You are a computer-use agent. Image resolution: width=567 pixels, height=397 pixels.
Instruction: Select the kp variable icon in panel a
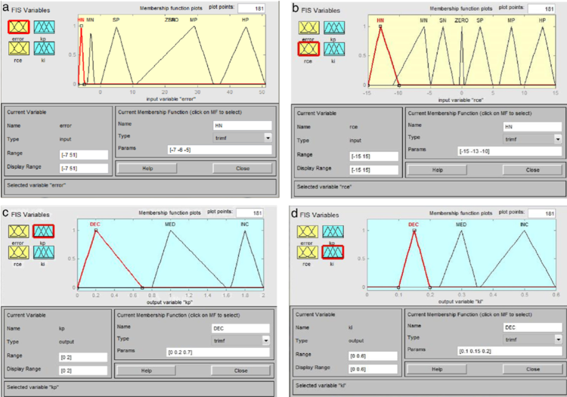click(x=46, y=28)
